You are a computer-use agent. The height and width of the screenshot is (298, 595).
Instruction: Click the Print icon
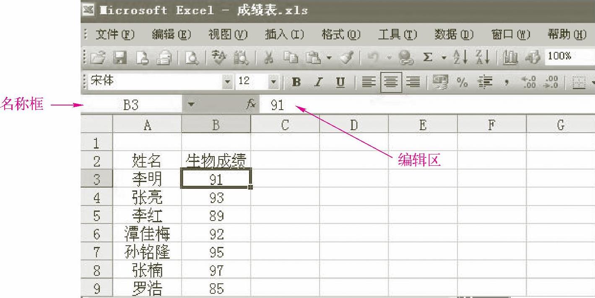(164, 57)
